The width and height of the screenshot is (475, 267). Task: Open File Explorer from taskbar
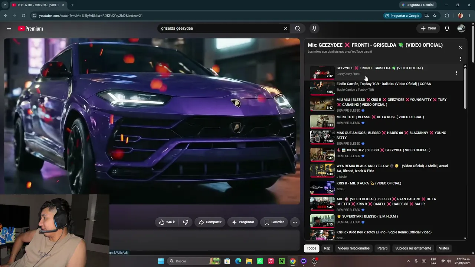(x=249, y=261)
